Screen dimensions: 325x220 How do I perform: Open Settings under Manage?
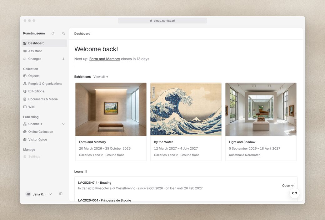pos(44,157)
